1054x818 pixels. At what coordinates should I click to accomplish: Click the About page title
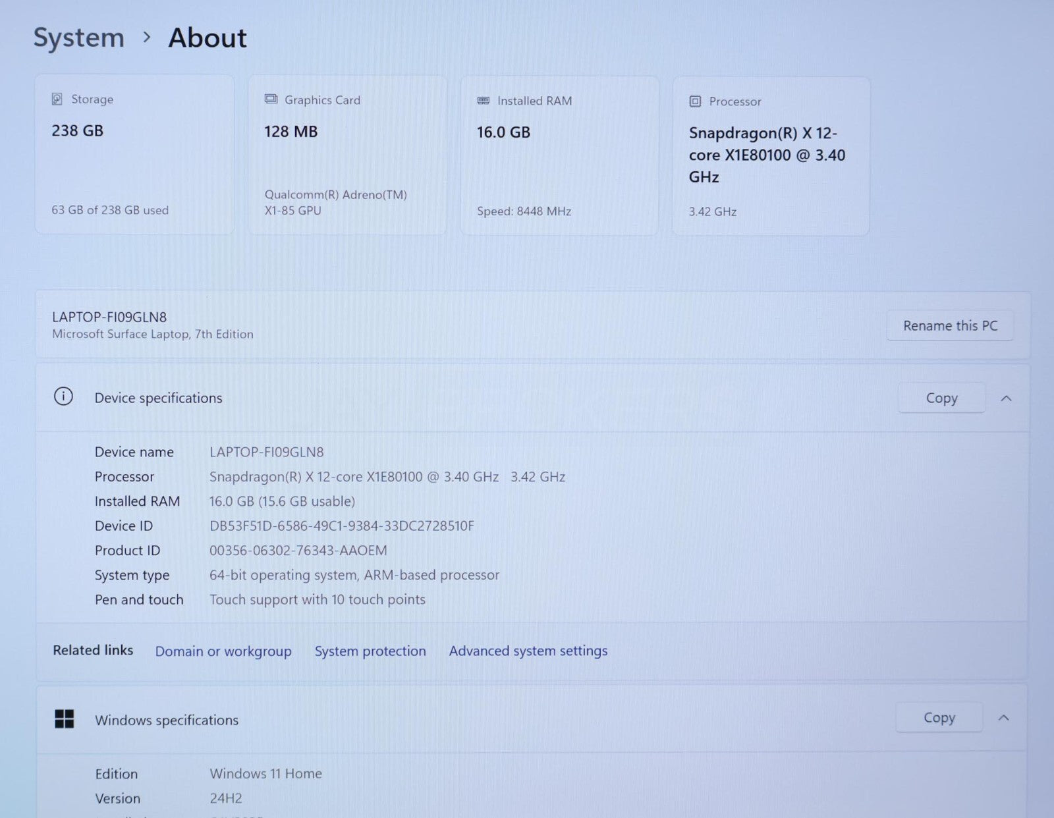[208, 38]
